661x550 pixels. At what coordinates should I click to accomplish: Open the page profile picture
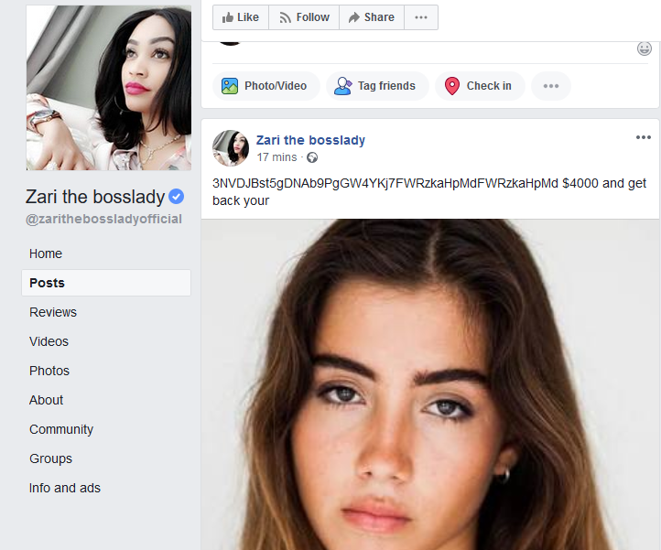[109, 88]
